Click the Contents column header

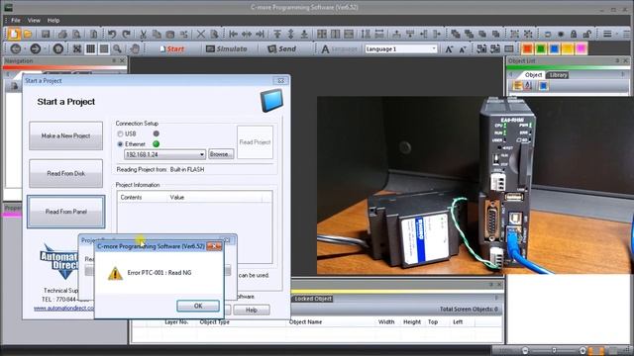coord(131,198)
